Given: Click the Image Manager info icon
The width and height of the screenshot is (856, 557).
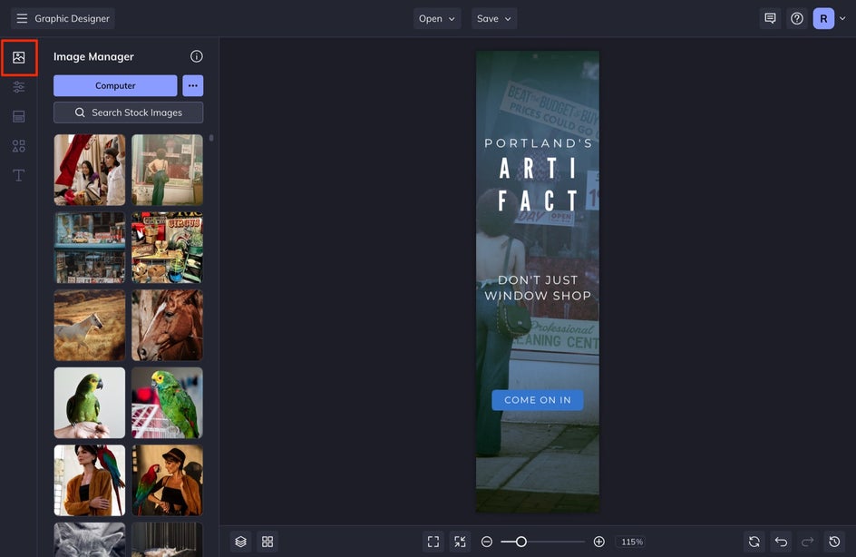Looking at the screenshot, I should (197, 56).
